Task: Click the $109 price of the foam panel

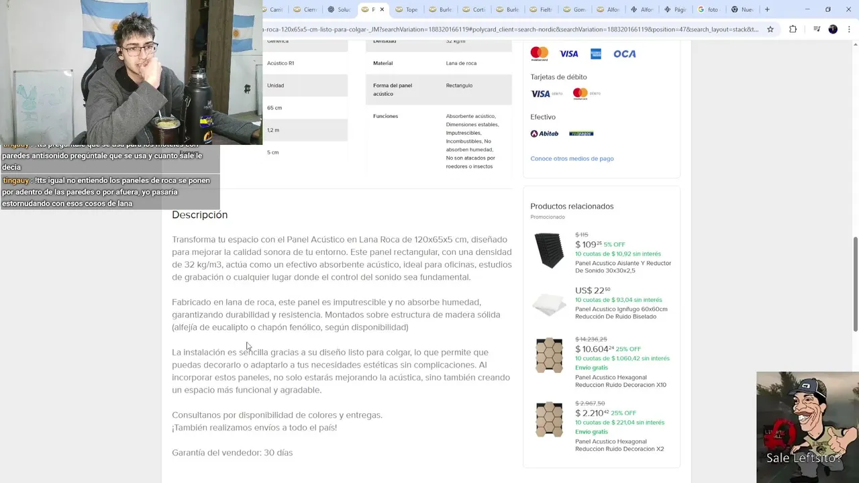Action: [x=588, y=245]
